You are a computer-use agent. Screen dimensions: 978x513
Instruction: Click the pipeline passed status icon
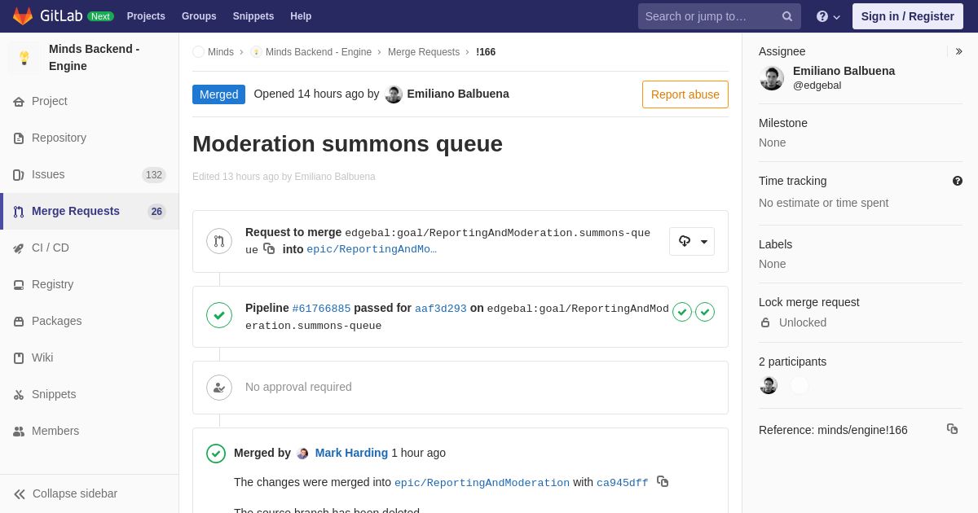219,315
